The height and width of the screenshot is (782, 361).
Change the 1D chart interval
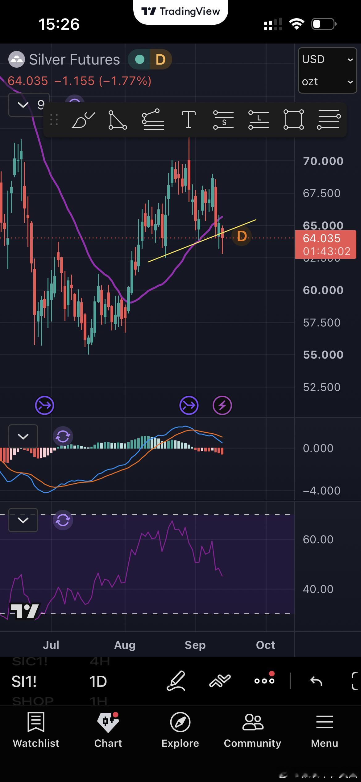point(98,681)
